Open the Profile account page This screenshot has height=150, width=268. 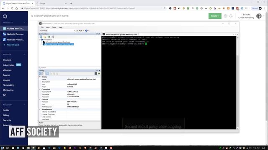6,110
